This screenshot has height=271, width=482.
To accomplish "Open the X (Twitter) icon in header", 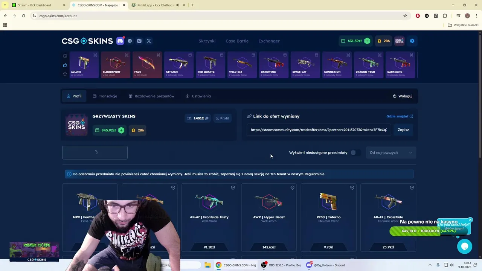I will point(149,41).
